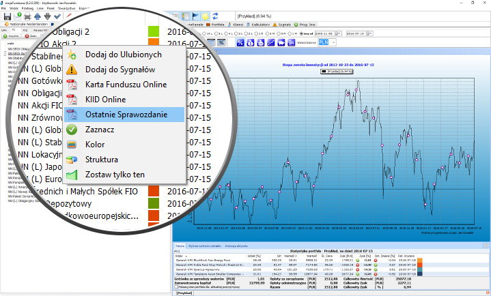This screenshot has height=296, width=491.
Task: Click green swatch beside Obligacji 2
Action: 154,31
